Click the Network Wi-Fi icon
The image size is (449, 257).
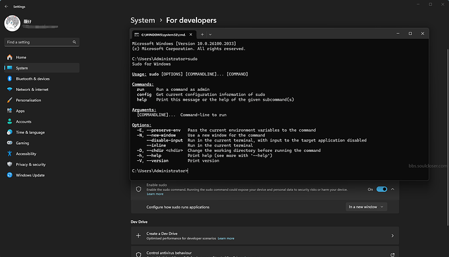point(10,90)
